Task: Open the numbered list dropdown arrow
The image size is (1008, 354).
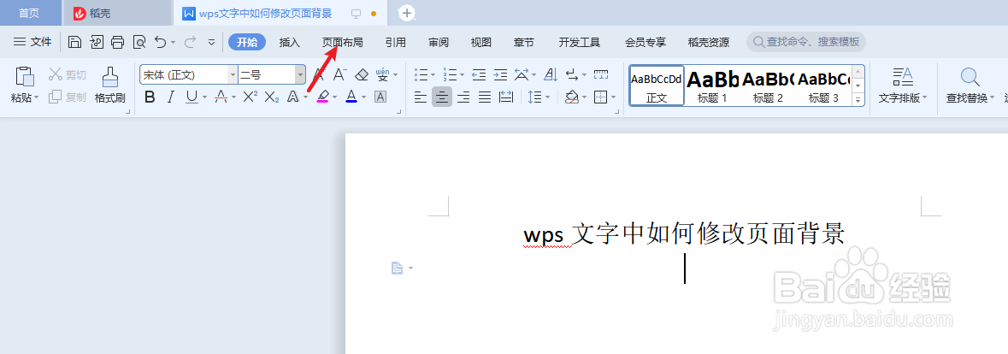Action: click(x=463, y=75)
